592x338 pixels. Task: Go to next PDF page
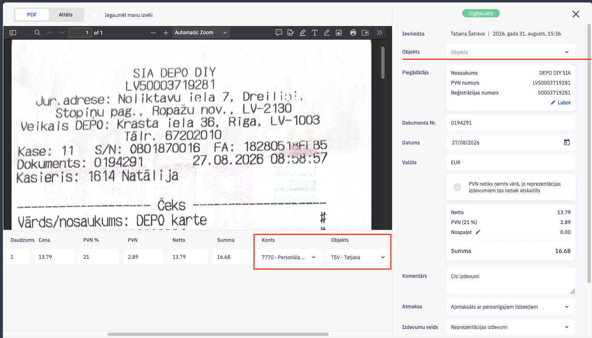click(x=62, y=33)
